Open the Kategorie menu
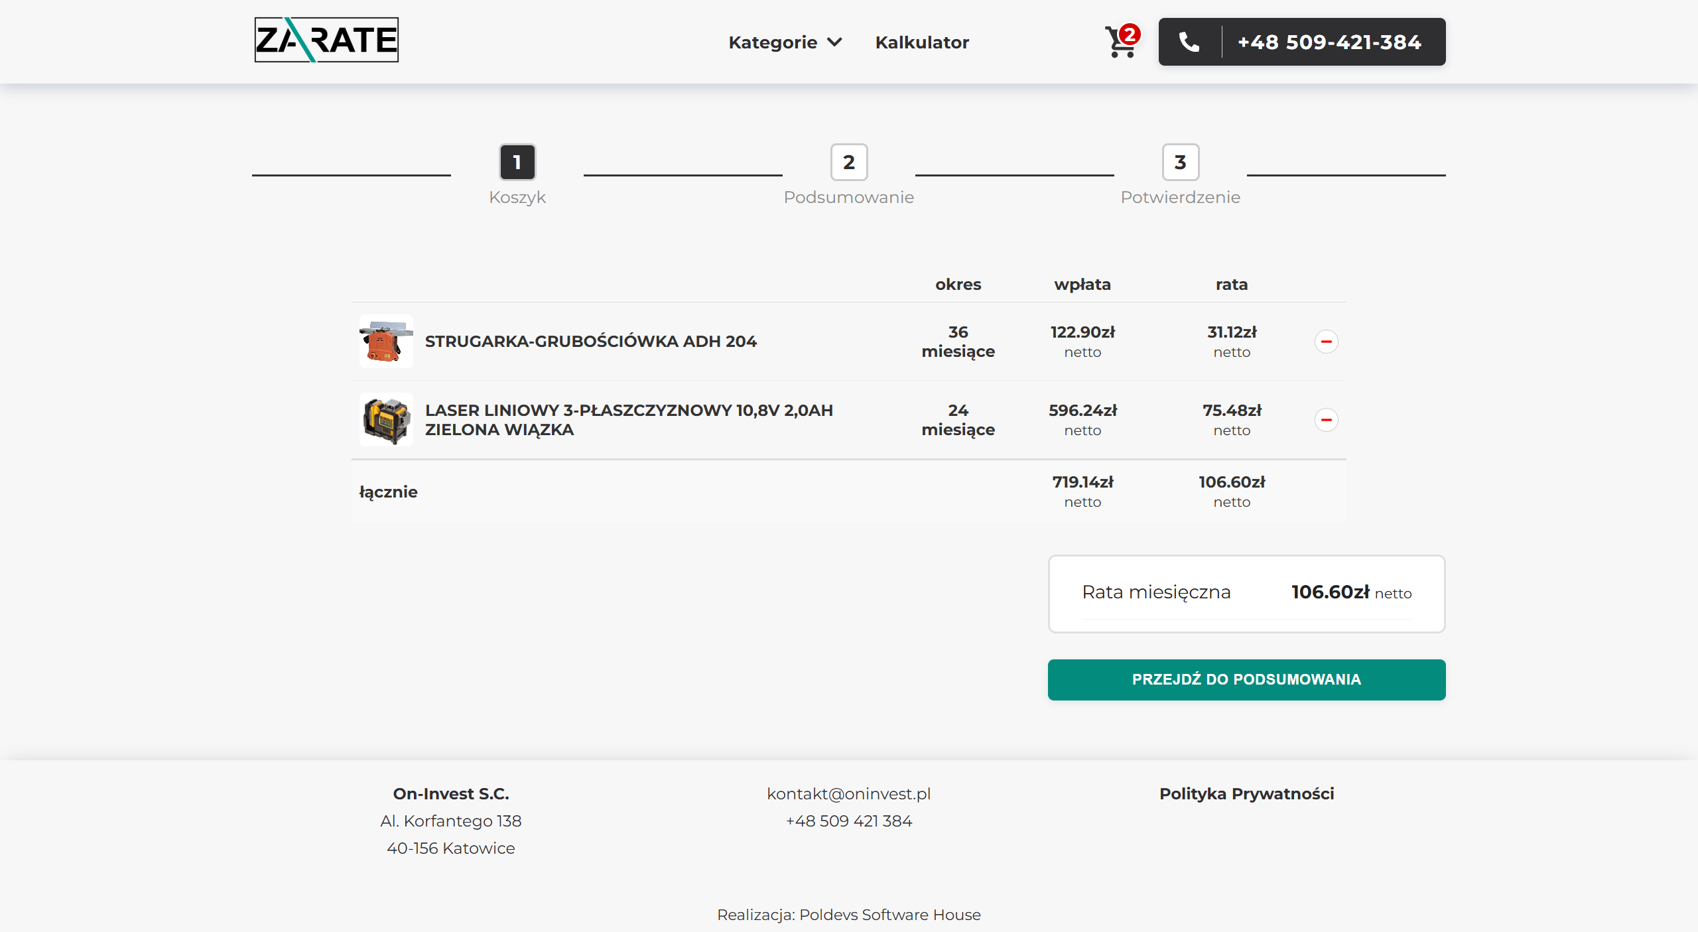Screen dimensions: 1698x932 pyautogui.click(x=773, y=42)
